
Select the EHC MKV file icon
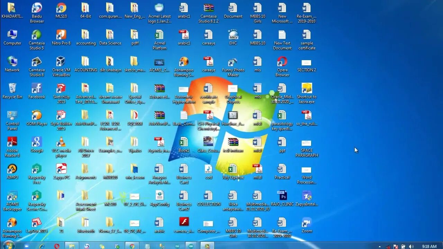[233, 37]
